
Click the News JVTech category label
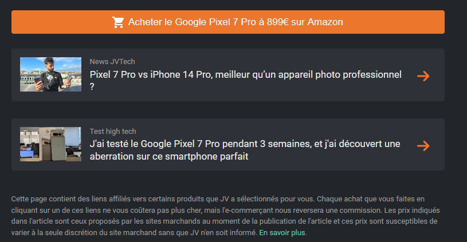tap(112, 61)
